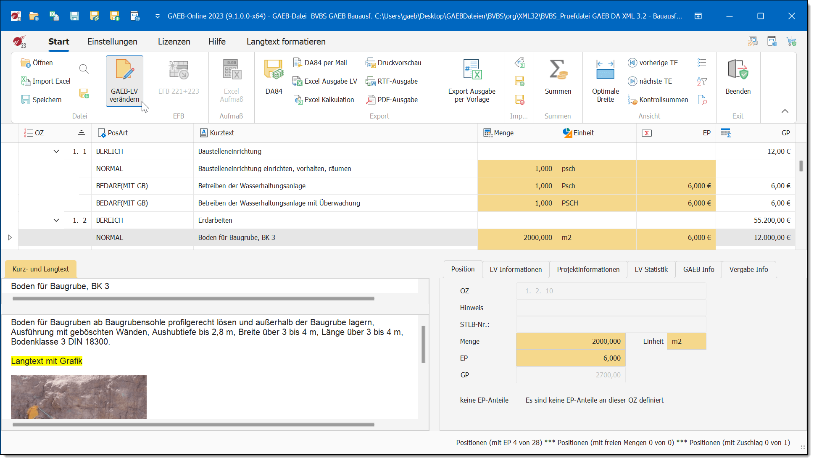The width and height of the screenshot is (814, 461).
Task: Collapse the Baustelleneinrichtung section 1.1
Action: tap(56, 151)
